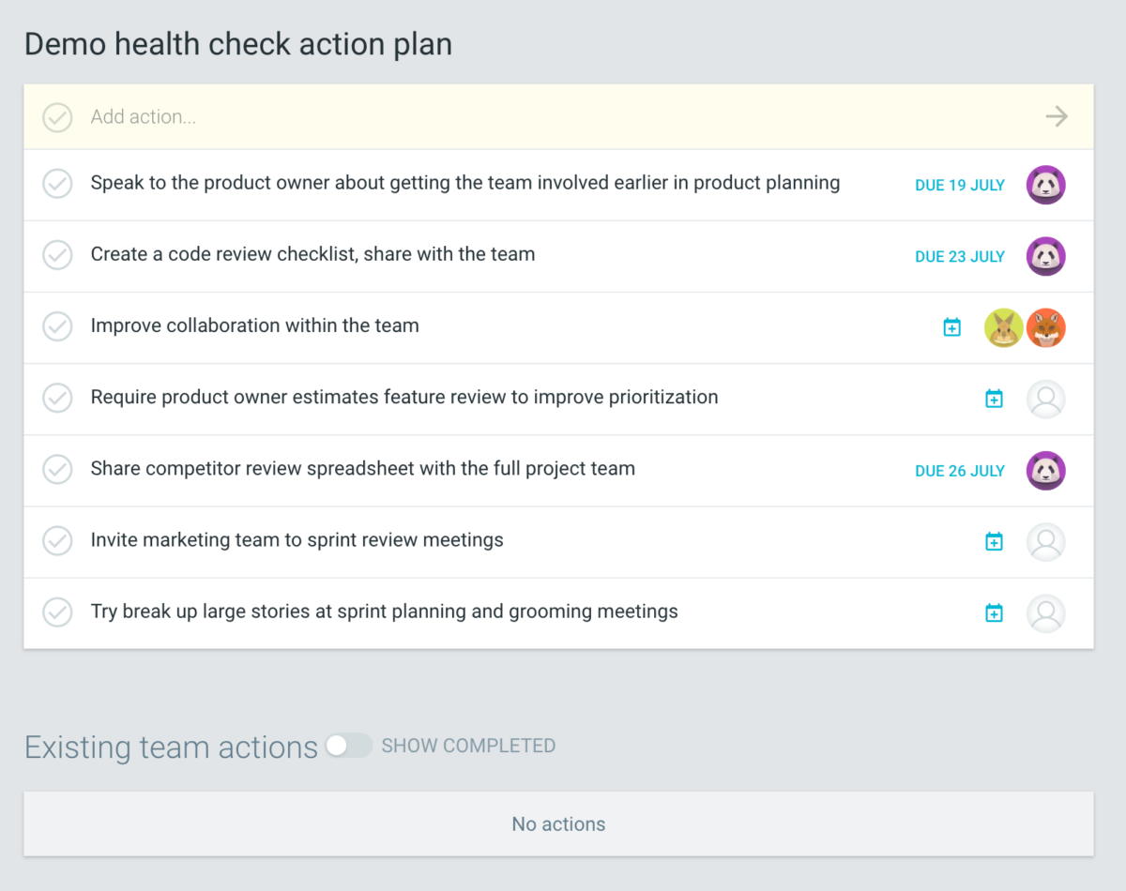This screenshot has width=1126, height=891.
Task: Mark product owner planning action complete
Action: 57,184
